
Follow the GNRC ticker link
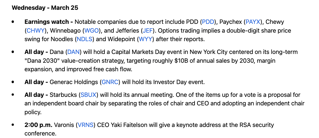(110, 82)
